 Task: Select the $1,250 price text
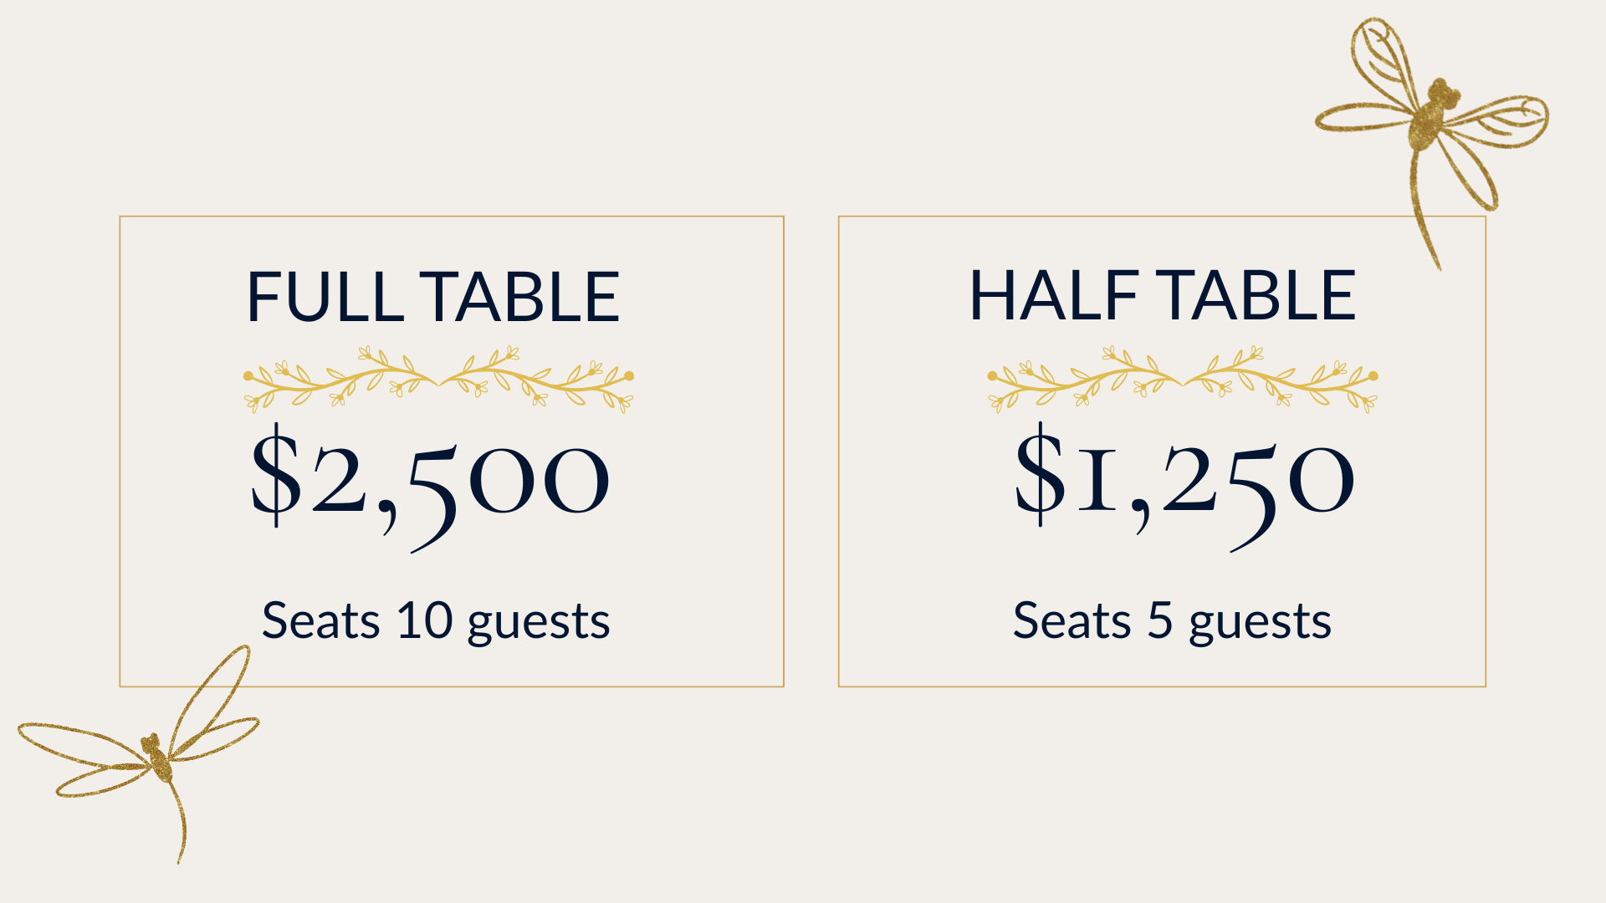point(1184,487)
